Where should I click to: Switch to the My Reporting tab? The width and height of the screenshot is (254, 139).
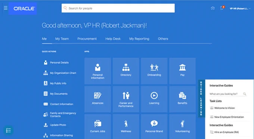(139, 39)
